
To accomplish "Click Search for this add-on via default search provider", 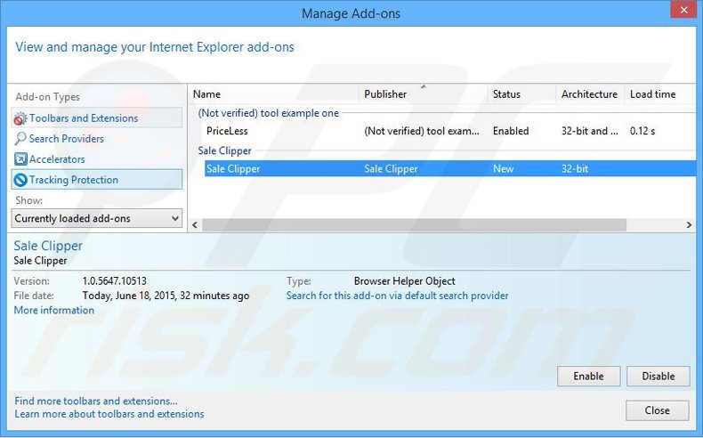I will click(397, 296).
